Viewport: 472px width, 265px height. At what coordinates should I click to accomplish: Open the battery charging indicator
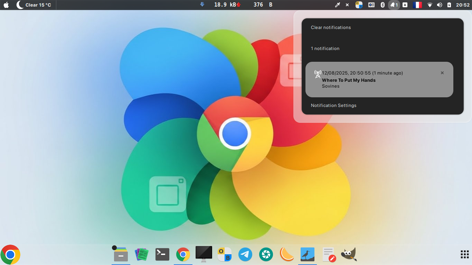[x=449, y=5]
